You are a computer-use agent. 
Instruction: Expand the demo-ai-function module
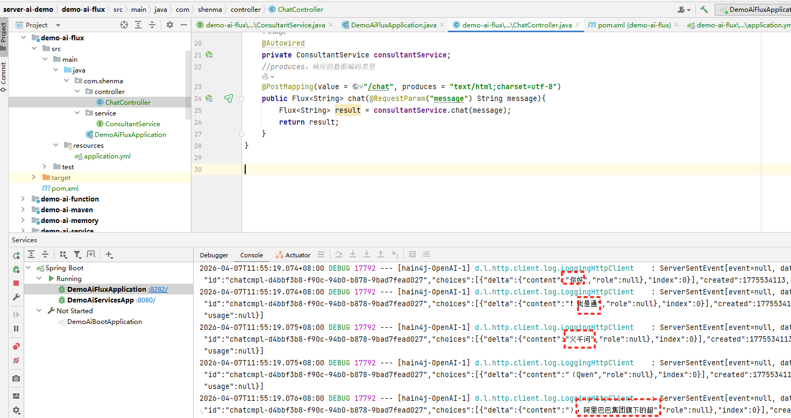[23, 199]
